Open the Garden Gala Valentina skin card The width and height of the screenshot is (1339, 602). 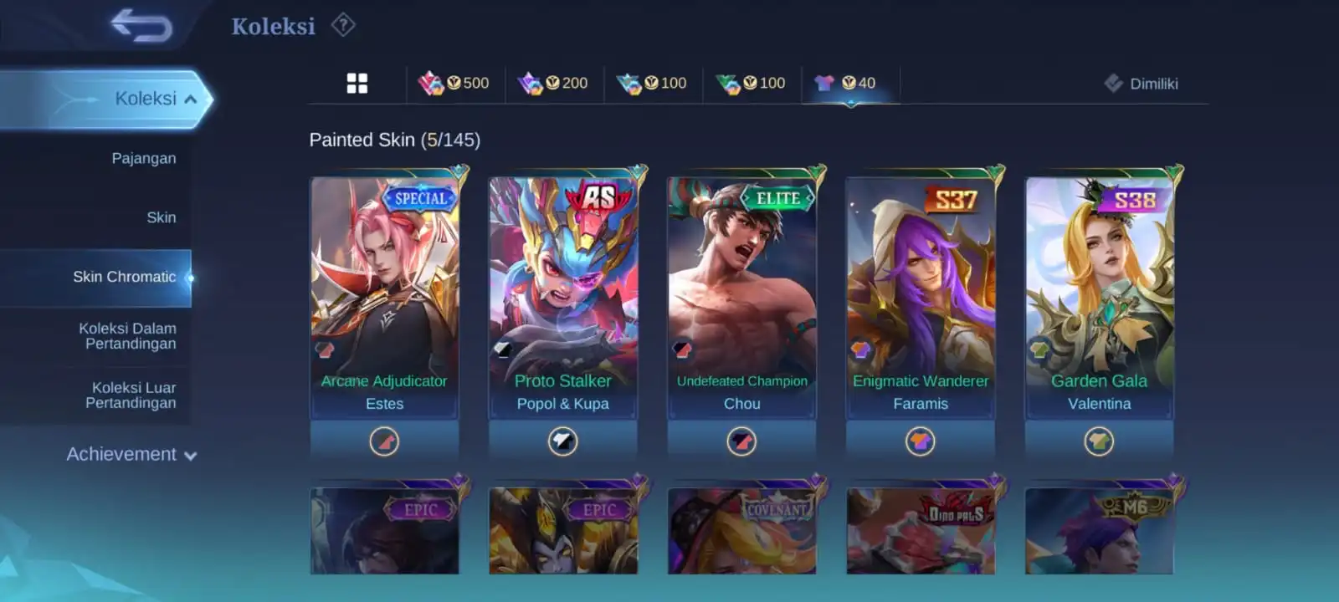[1099, 297]
